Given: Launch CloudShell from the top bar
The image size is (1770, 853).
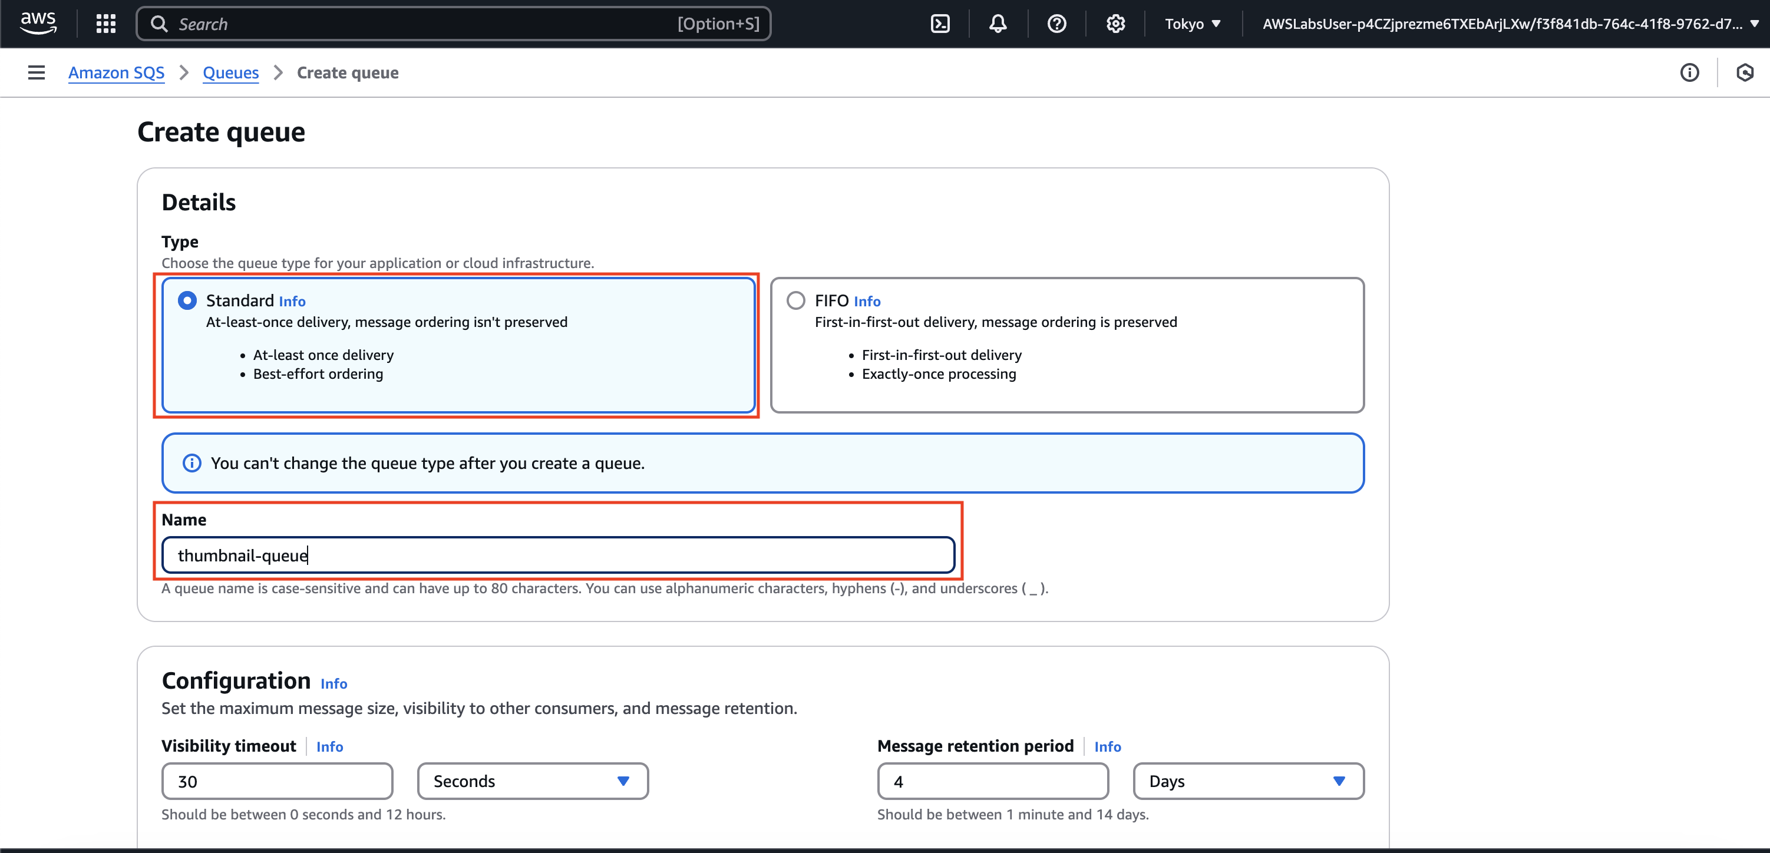Looking at the screenshot, I should pyautogui.click(x=939, y=24).
